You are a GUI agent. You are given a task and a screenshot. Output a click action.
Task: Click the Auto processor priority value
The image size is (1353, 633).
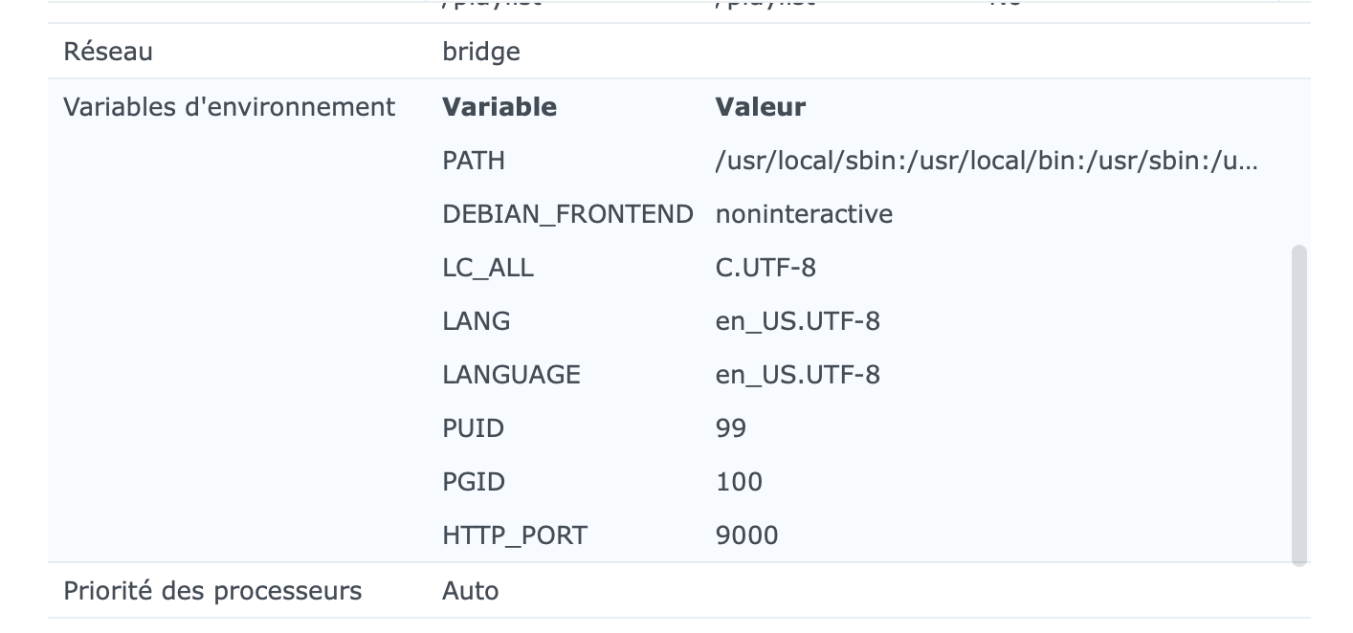[x=470, y=591]
